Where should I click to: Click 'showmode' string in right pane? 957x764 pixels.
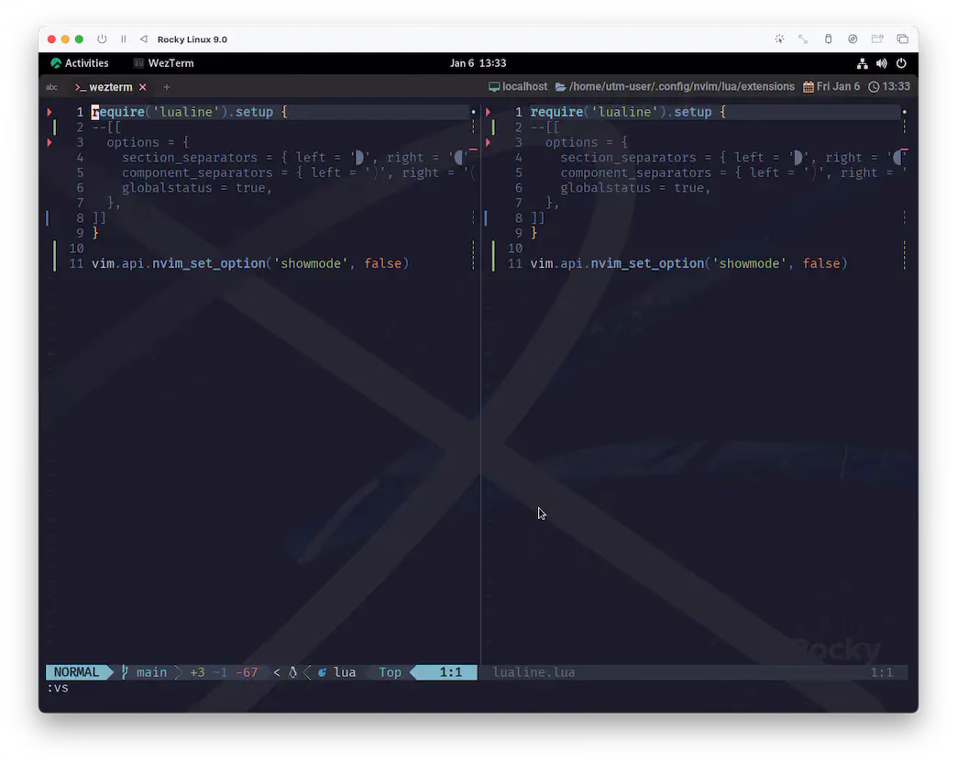click(750, 263)
